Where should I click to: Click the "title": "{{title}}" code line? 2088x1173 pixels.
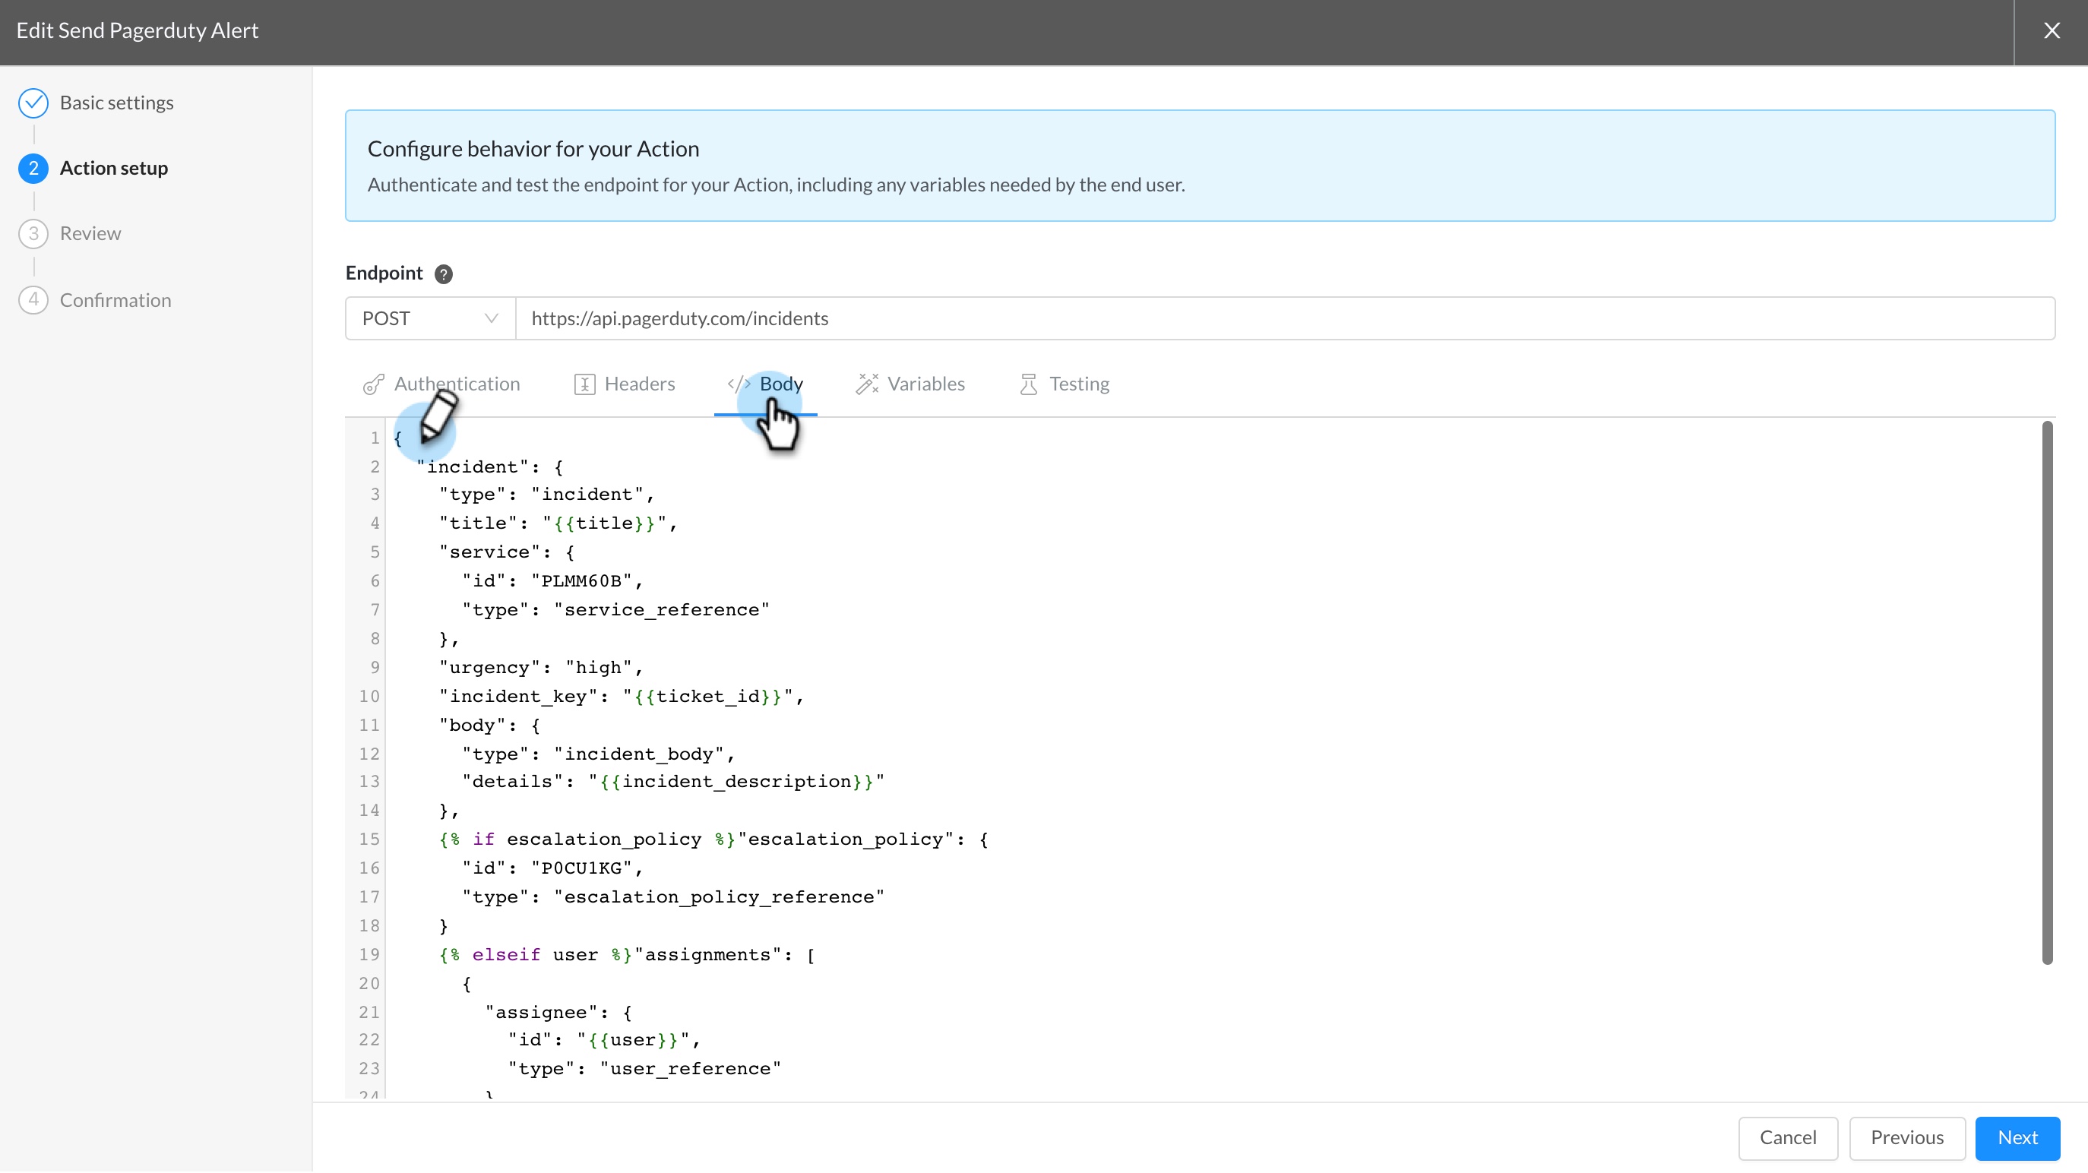point(558,523)
